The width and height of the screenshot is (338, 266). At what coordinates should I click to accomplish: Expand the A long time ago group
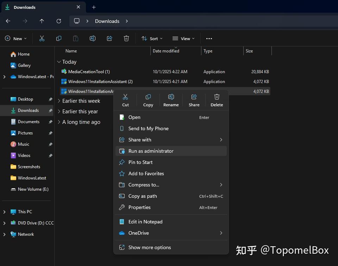click(59, 122)
